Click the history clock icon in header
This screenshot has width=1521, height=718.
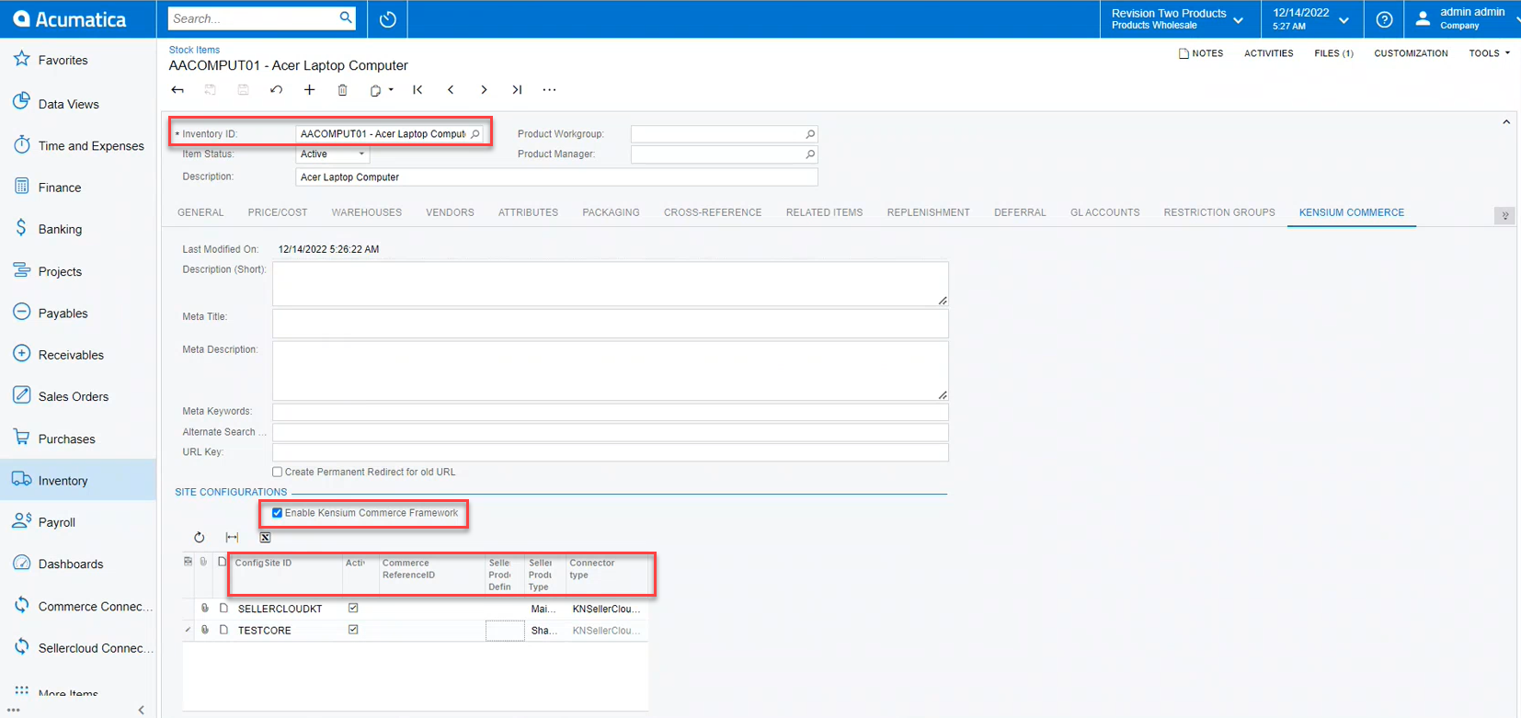[x=387, y=18]
